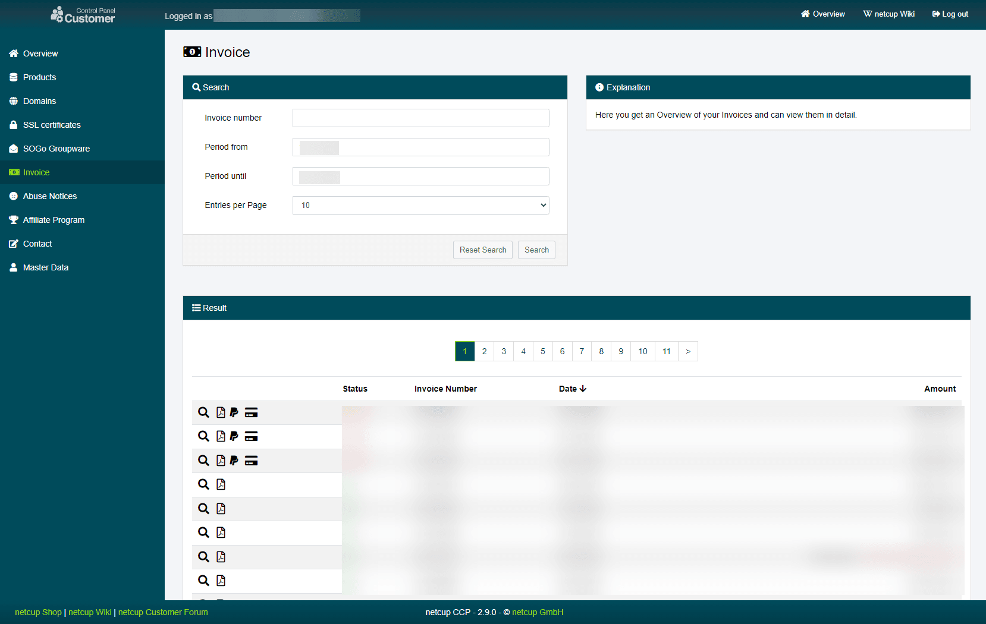
Task: Open Products in the sidebar
Action: (x=39, y=77)
